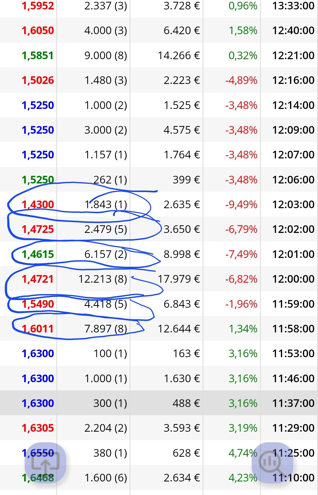
Task: Select price 1,5490 at 11:59:00
Action: click(38, 304)
